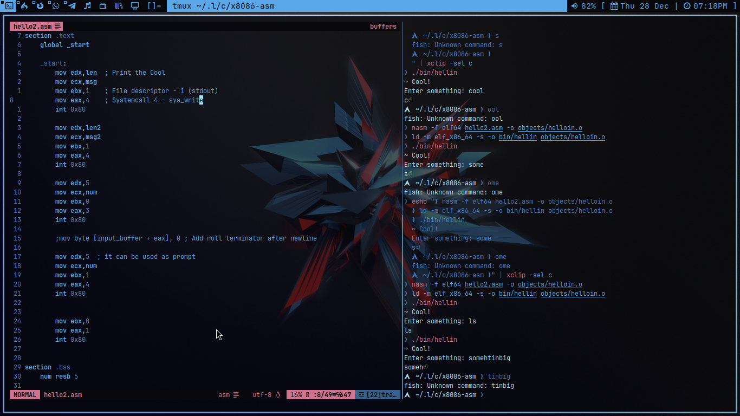The width and height of the screenshot is (740, 416).
Task: Click the 07:18PM clock
Action: [705, 6]
